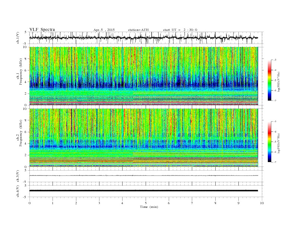The height and width of the screenshot is (228, 295).
Task: Click the "ch.4(V)" axis label
Action: (18, 191)
